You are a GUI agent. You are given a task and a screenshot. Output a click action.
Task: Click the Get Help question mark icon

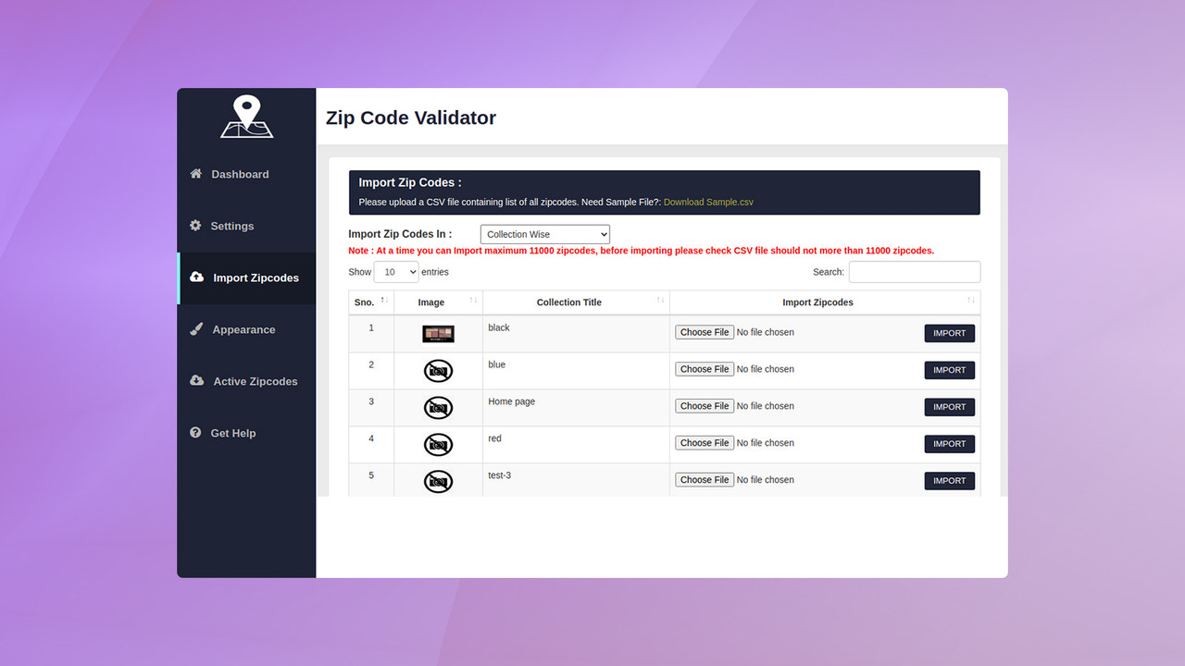195,432
